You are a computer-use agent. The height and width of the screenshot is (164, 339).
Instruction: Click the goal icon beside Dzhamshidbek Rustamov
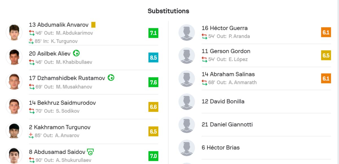111,78
